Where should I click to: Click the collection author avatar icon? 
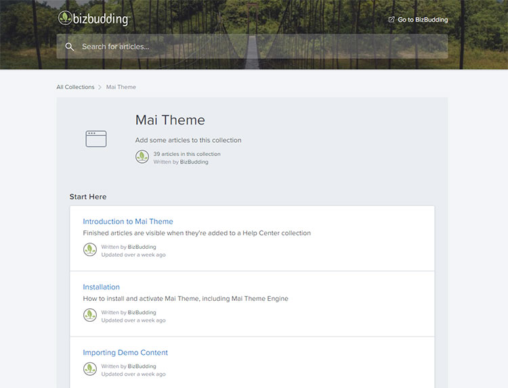pyautogui.click(x=142, y=157)
